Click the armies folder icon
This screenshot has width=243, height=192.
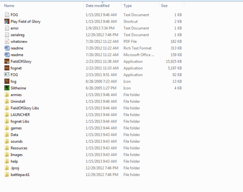click(x=7, y=95)
